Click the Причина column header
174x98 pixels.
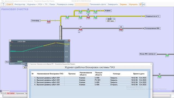(72, 74)
